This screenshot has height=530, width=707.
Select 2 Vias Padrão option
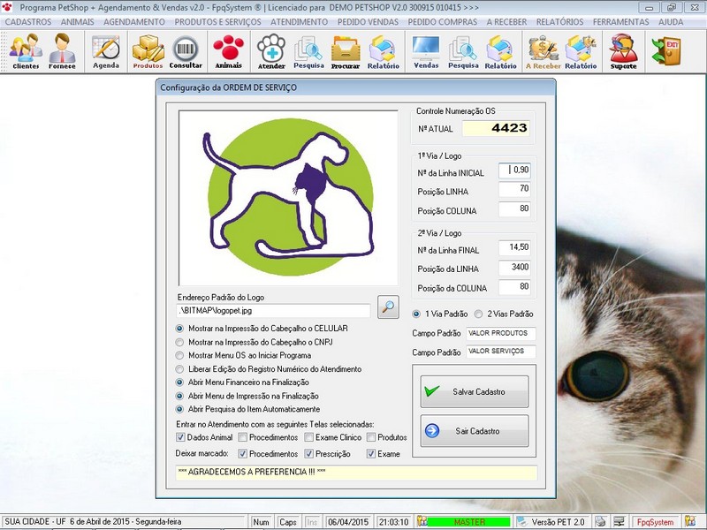click(x=478, y=314)
